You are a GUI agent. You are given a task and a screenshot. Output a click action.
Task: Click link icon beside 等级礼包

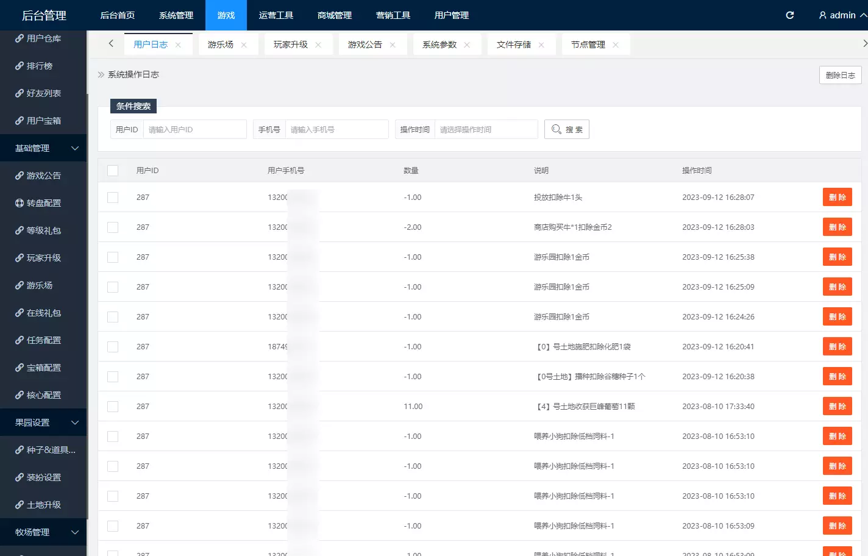[x=20, y=230]
